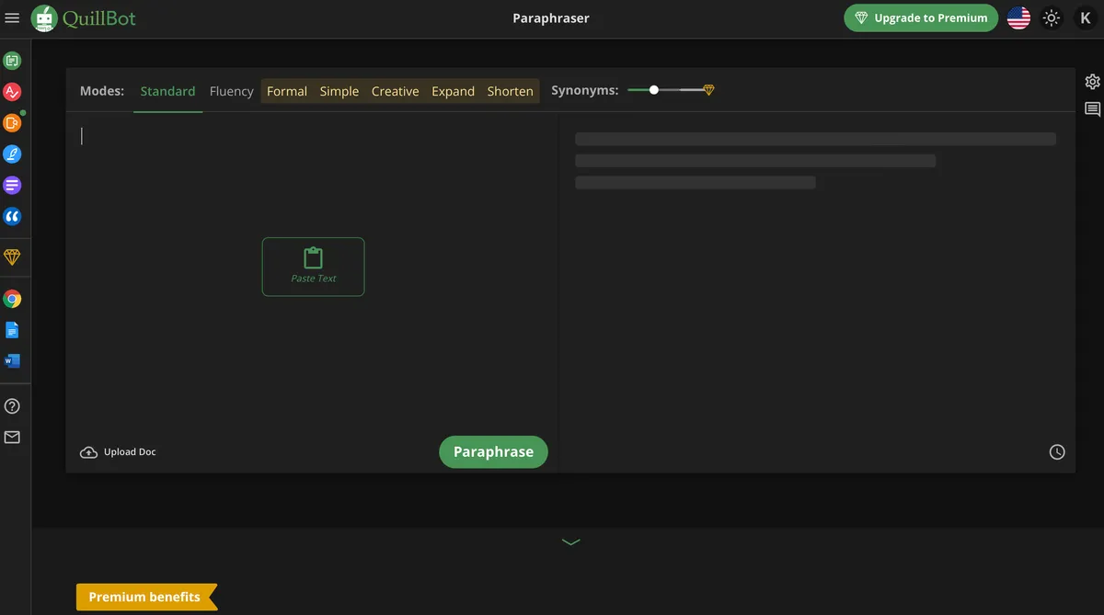The height and width of the screenshot is (615, 1104).
Task: Open the Paraphraser tool in the sidebar
Action: coord(13,60)
